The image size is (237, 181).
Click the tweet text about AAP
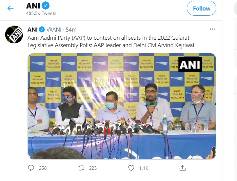111,41
